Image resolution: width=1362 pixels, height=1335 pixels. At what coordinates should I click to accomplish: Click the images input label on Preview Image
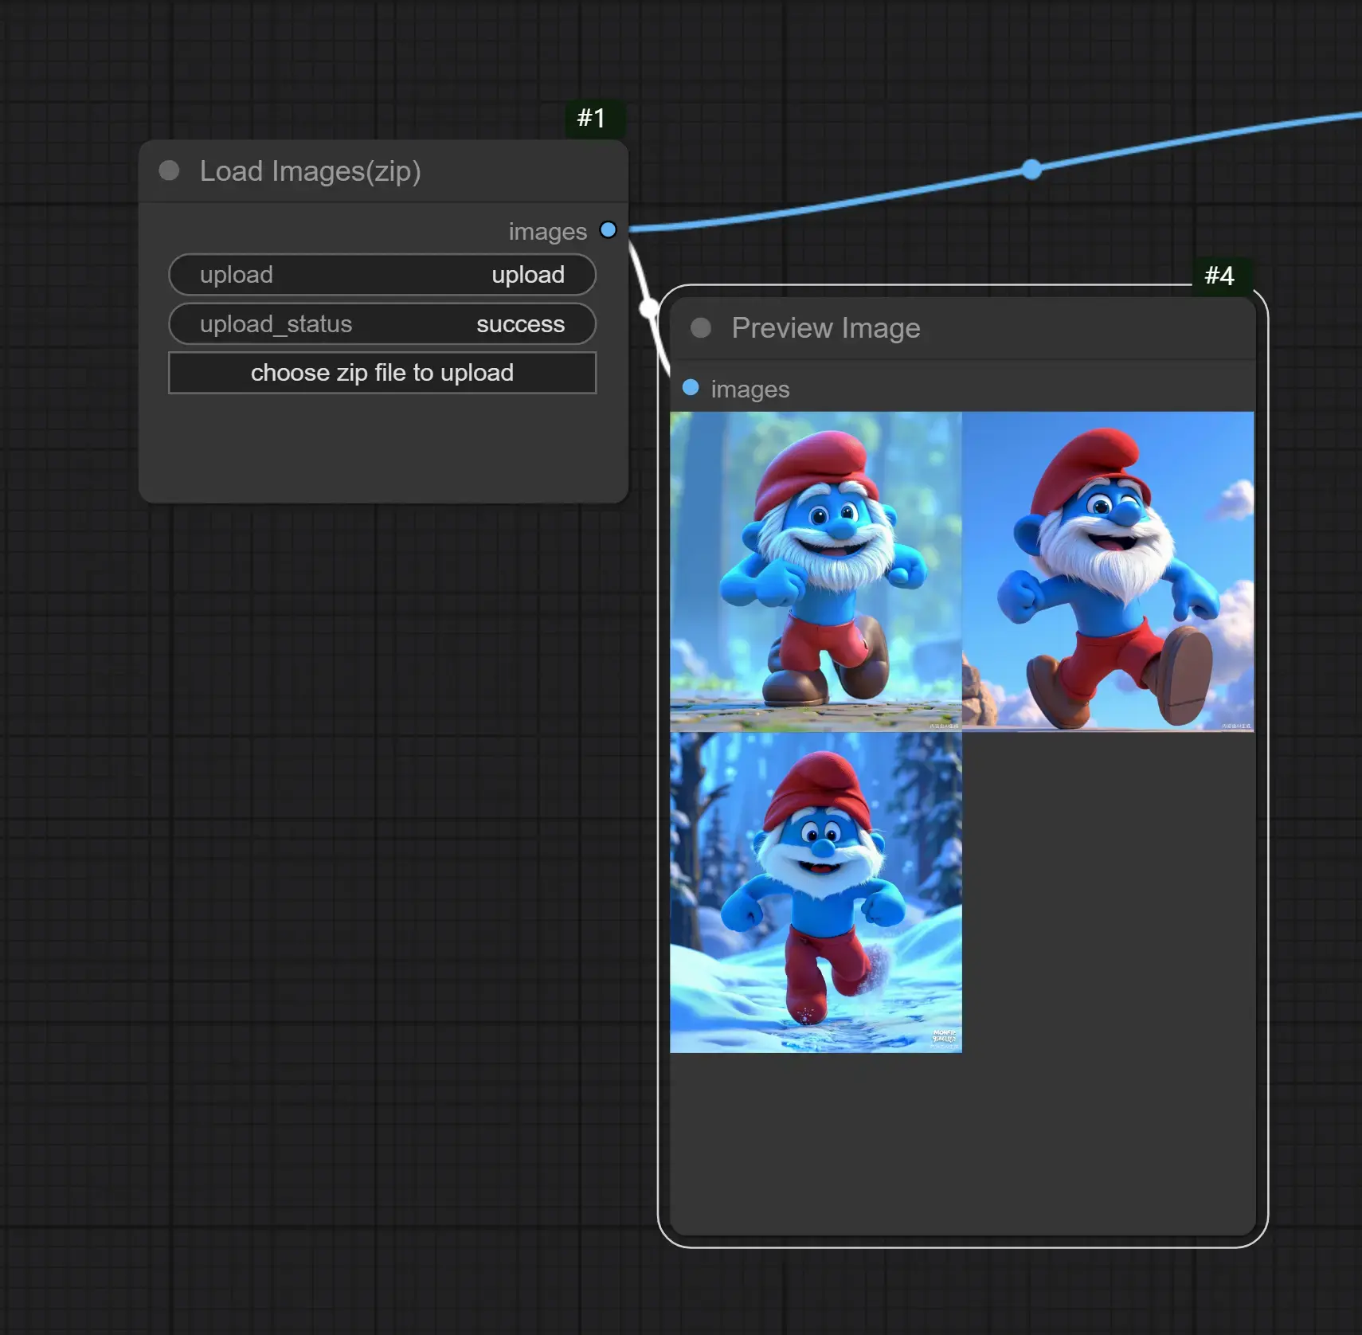click(750, 390)
